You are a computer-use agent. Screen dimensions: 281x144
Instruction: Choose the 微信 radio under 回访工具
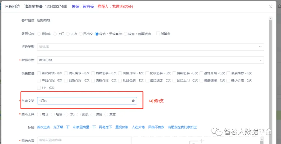(93, 114)
